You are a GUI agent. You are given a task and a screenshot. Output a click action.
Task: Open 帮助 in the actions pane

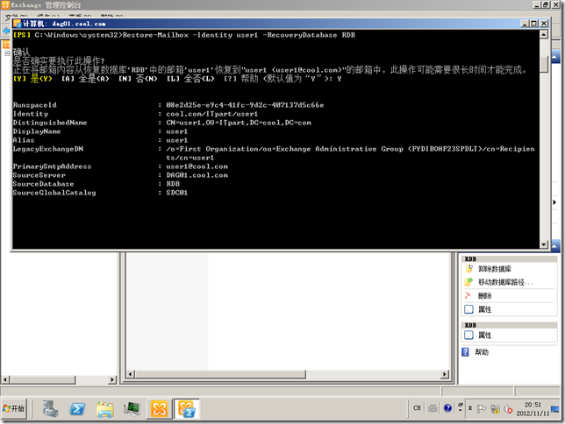point(476,352)
